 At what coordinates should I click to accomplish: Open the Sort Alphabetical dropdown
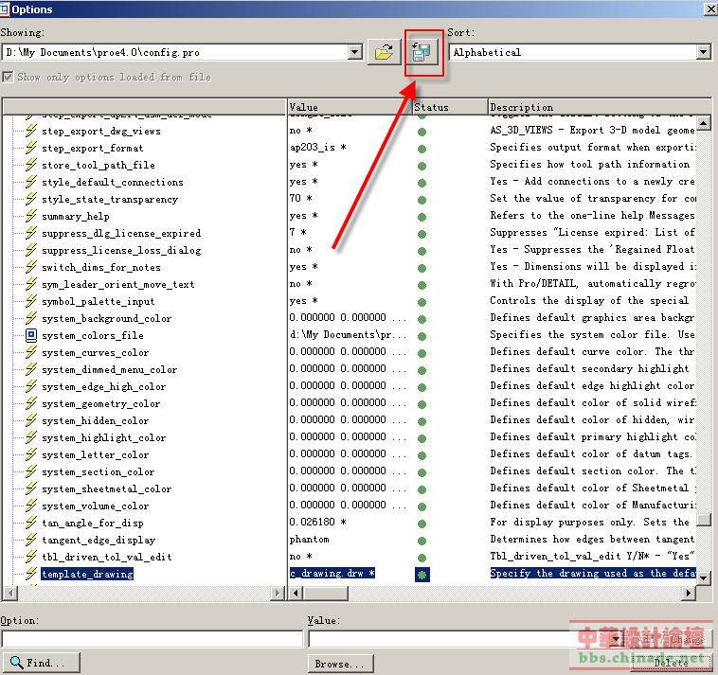[x=704, y=52]
